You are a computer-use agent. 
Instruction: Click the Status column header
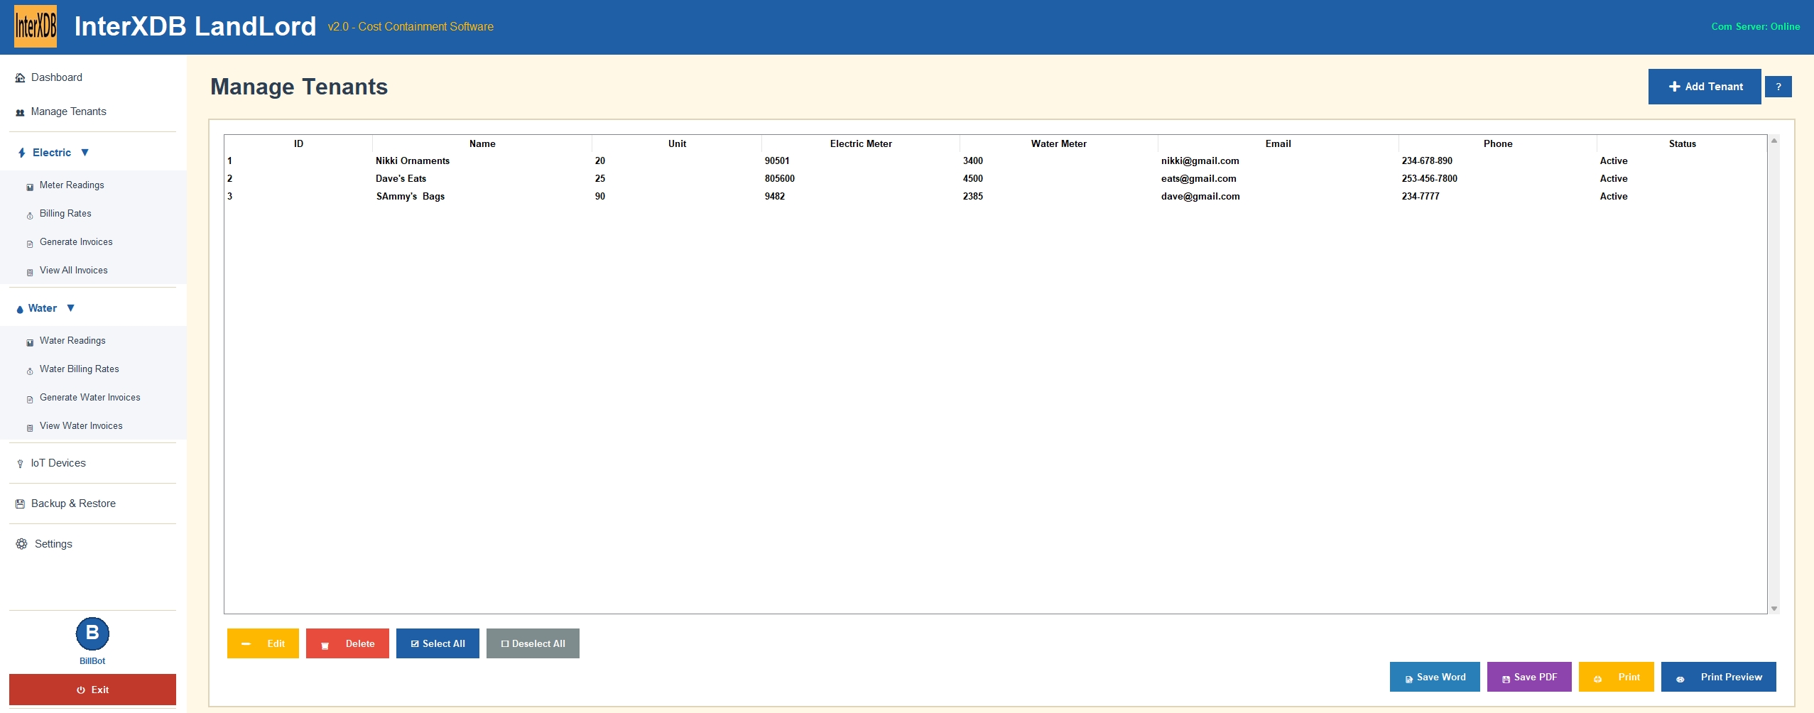point(1682,143)
